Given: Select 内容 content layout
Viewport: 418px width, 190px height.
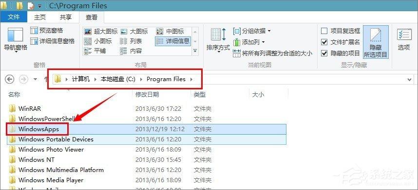Looking at the screenshot, I should click(x=131, y=51).
